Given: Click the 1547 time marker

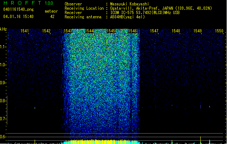Looking at the screenshot, I should [x=154, y=31].
